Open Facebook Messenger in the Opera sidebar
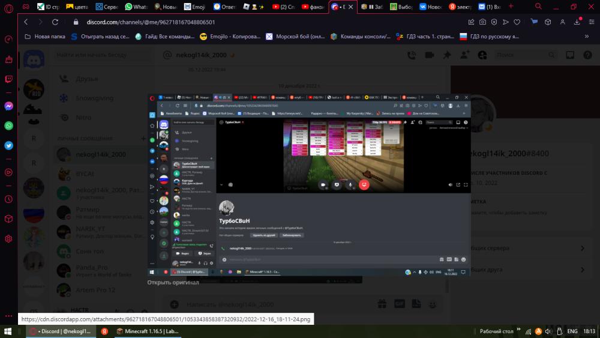 coord(8,106)
